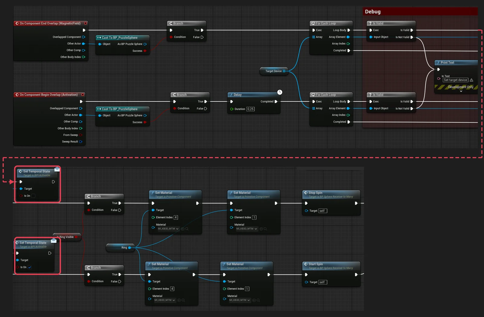Screen dimensions: 484x317
Task: Click the self Target field on Start Spin
Action: click(x=323, y=282)
